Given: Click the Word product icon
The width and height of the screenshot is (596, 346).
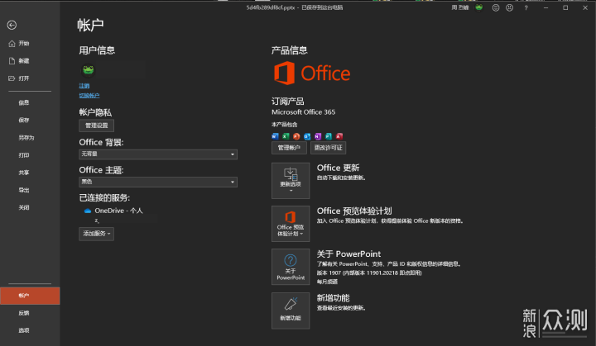Looking at the screenshot, I should [x=275, y=136].
